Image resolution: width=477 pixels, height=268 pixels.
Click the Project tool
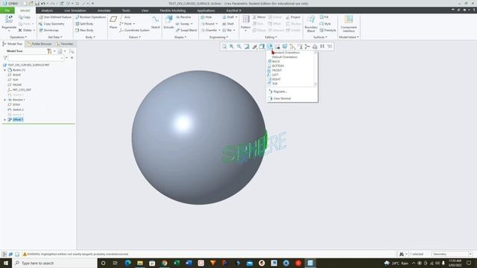pos(293,17)
